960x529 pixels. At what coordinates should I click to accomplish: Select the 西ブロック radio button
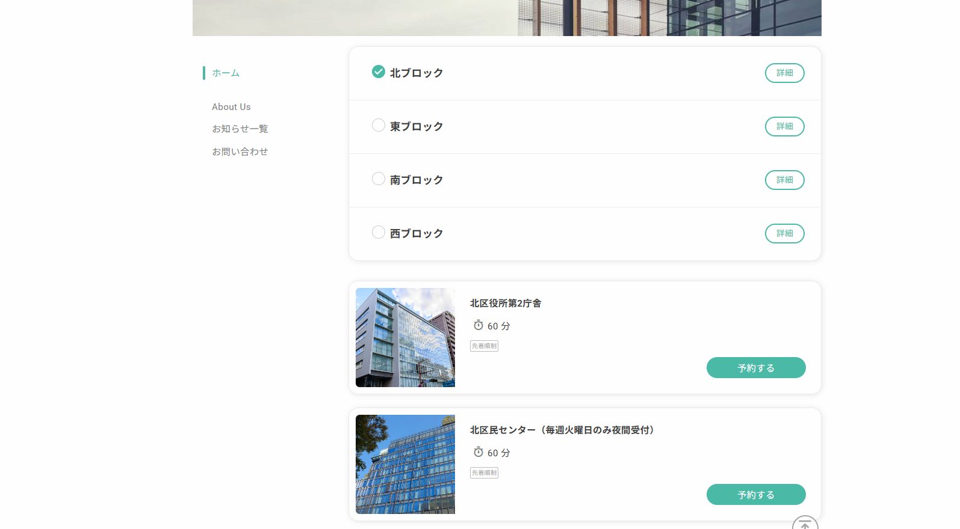pyautogui.click(x=378, y=233)
